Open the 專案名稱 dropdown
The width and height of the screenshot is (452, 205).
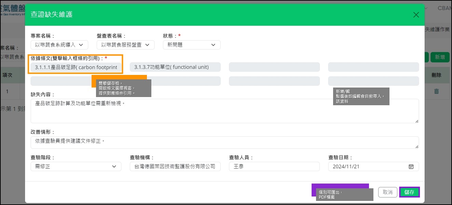(59, 45)
